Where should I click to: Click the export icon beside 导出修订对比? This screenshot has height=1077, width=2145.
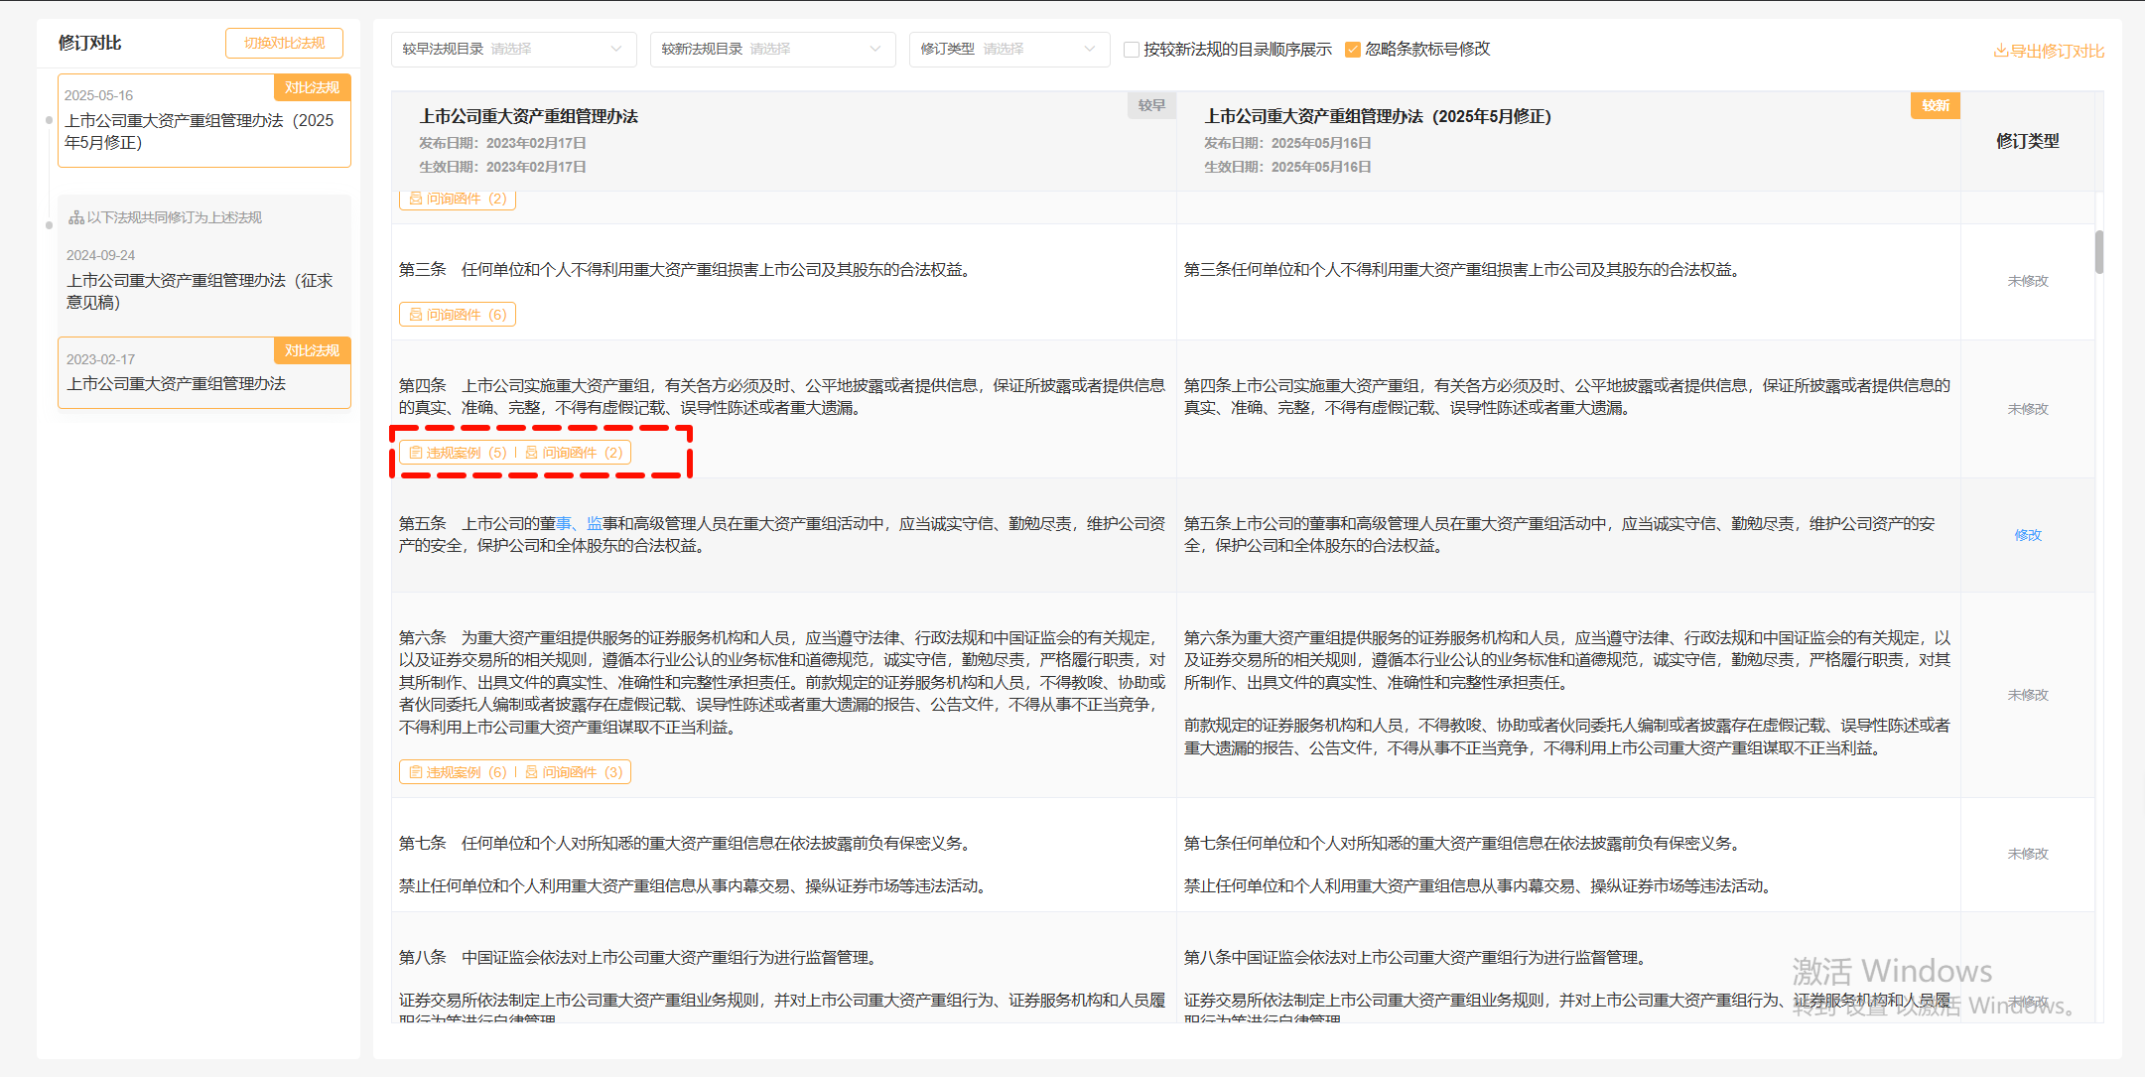point(2000,52)
